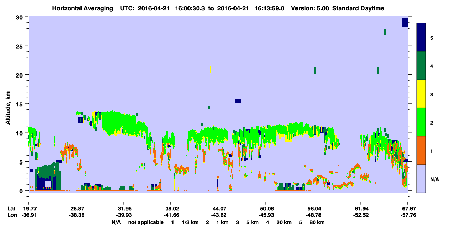The height and width of the screenshot is (232, 453).
Task: Click the y-axis tick label '0'
Action: pos(22,191)
